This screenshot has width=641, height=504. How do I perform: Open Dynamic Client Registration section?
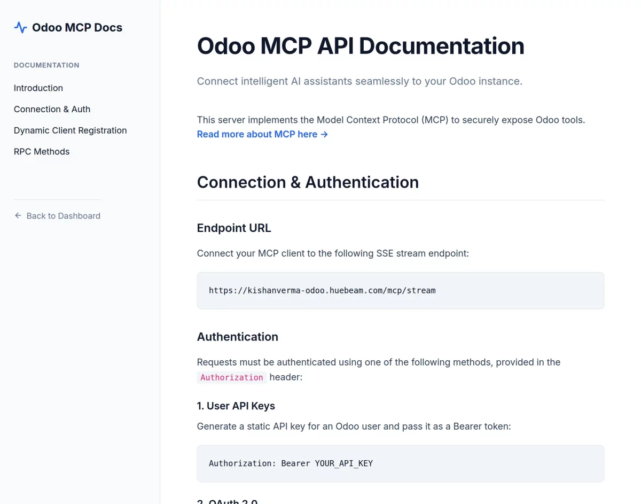[x=71, y=130]
